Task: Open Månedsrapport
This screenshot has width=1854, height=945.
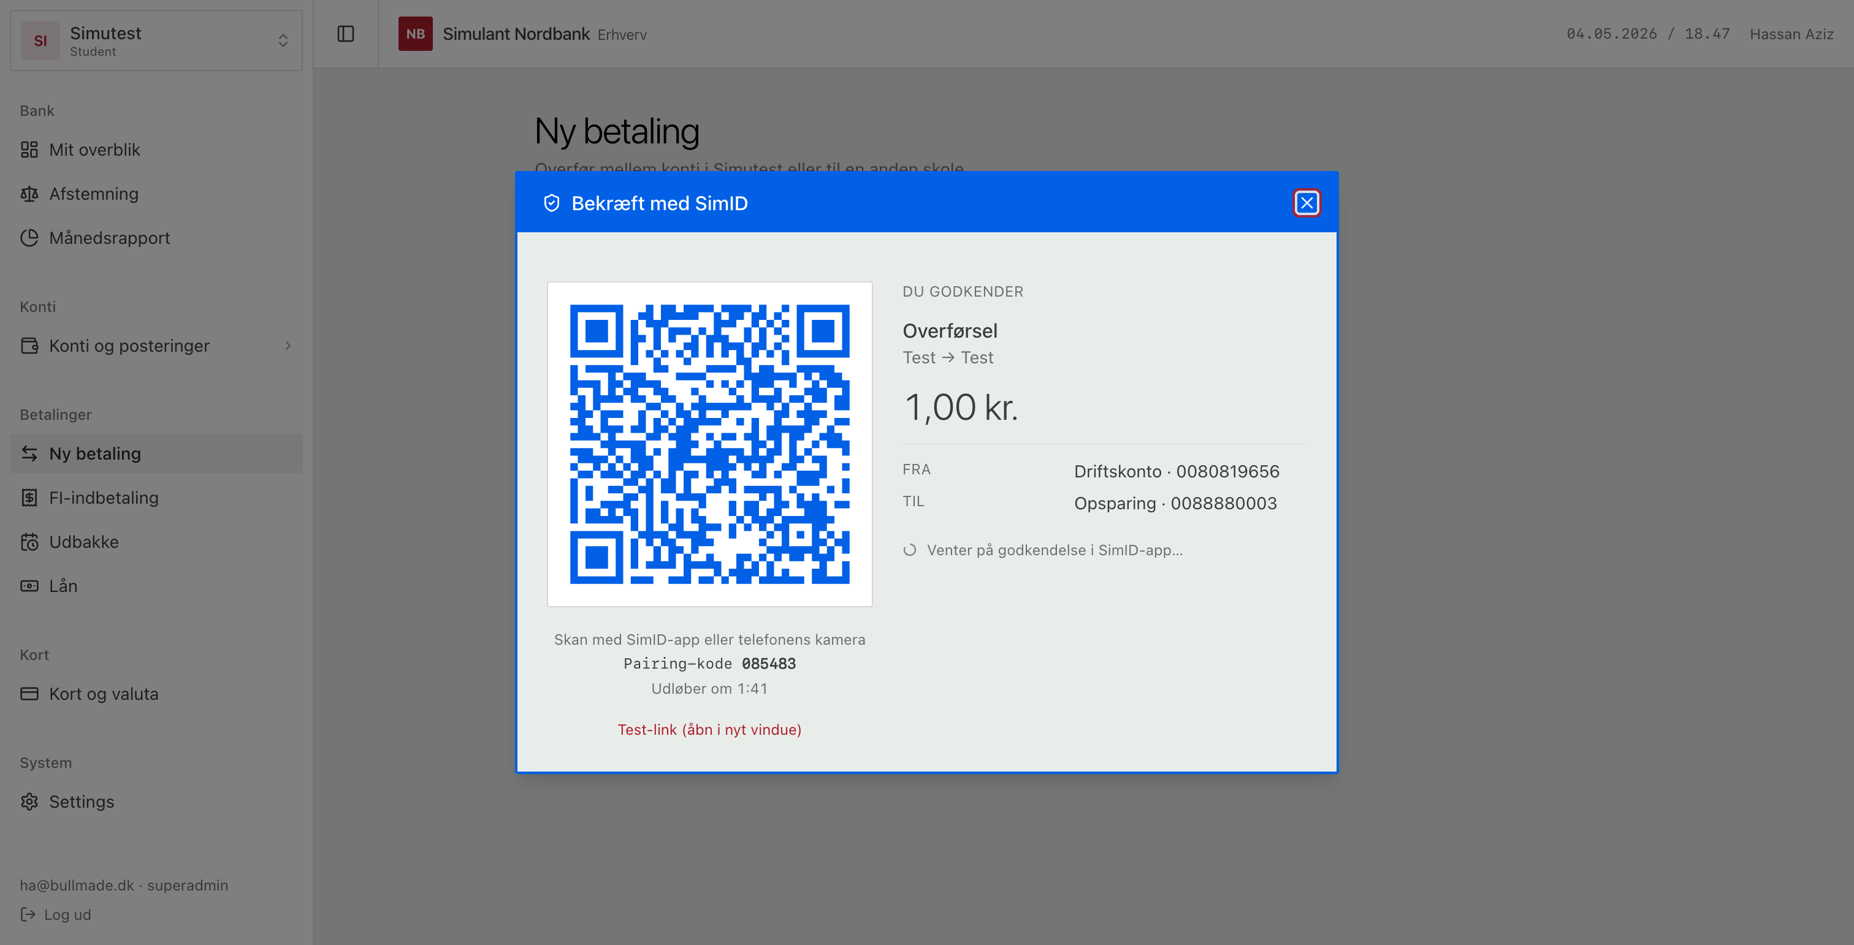Action: (x=156, y=237)
